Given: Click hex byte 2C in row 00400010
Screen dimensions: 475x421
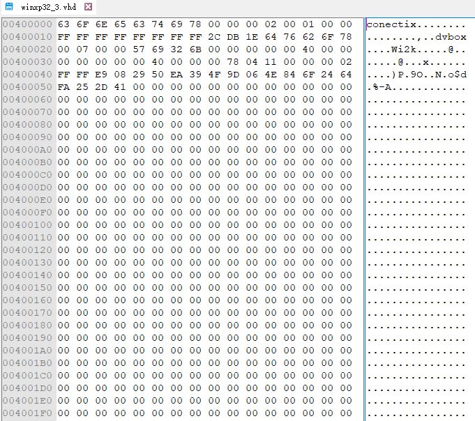Looking at the screenshot, I should coord(214,37).
